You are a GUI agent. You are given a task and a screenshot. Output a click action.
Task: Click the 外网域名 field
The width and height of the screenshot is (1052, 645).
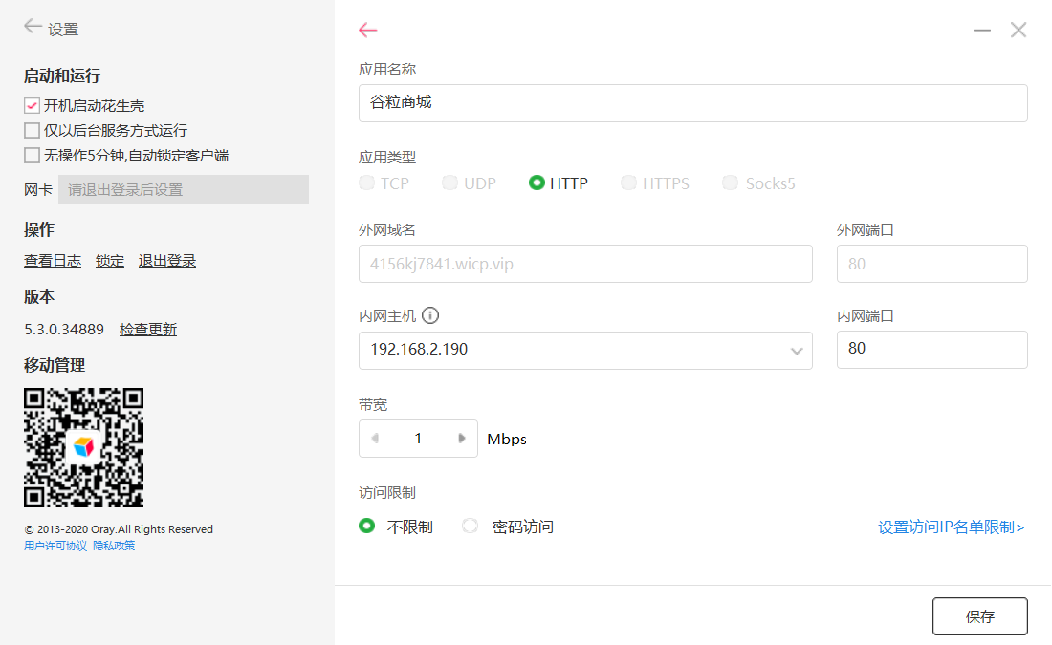point(585,264)
